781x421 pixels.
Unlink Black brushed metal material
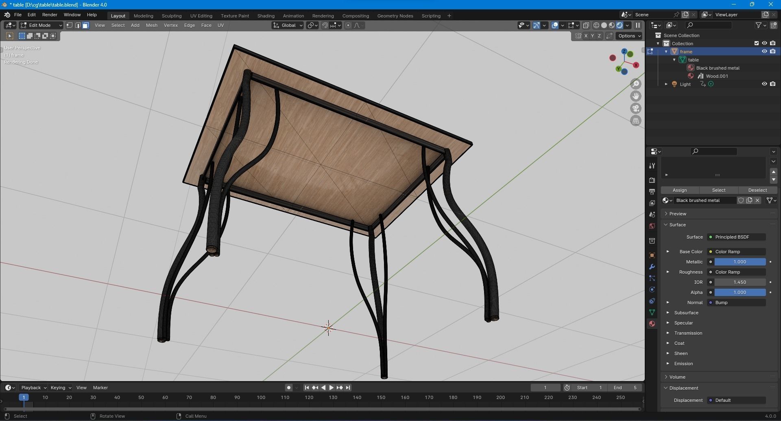pos(757,200)
